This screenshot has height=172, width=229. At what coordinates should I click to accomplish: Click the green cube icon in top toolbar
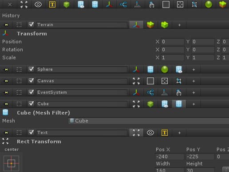67,4
